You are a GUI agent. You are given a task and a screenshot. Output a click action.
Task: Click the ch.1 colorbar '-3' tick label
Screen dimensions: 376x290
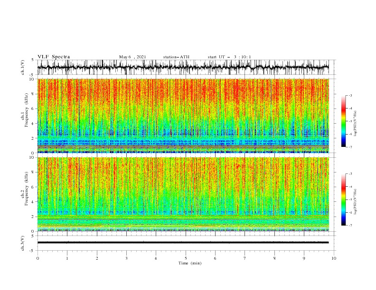350,96
